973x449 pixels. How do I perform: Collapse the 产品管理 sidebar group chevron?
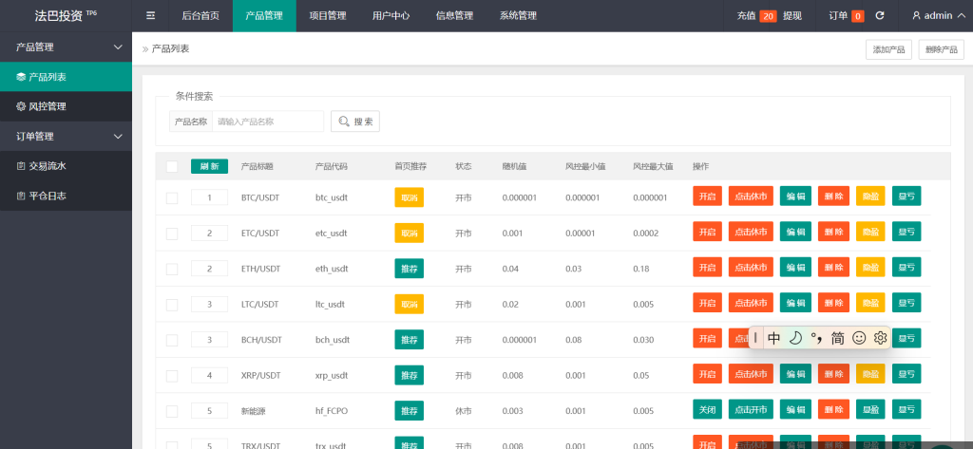119,47
